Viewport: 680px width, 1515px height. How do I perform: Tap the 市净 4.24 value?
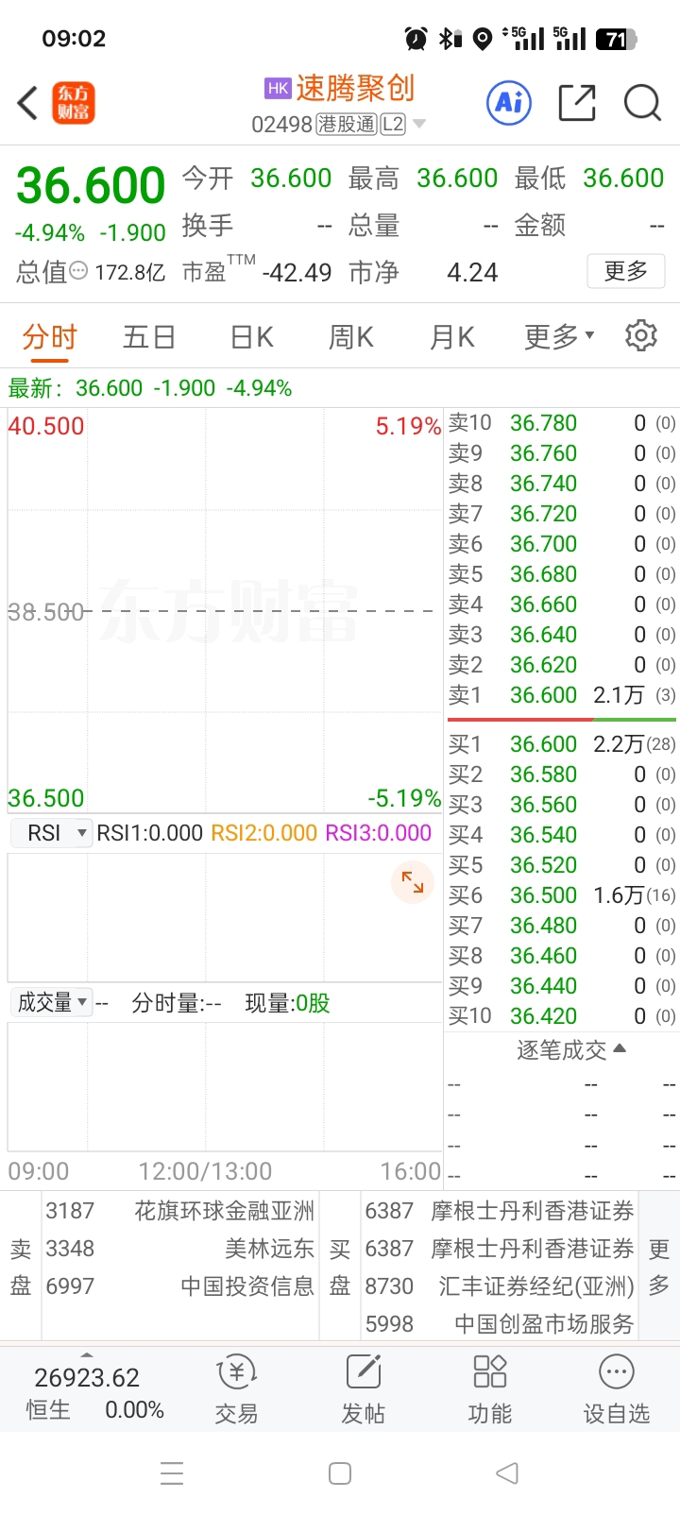tap(472, 273)
